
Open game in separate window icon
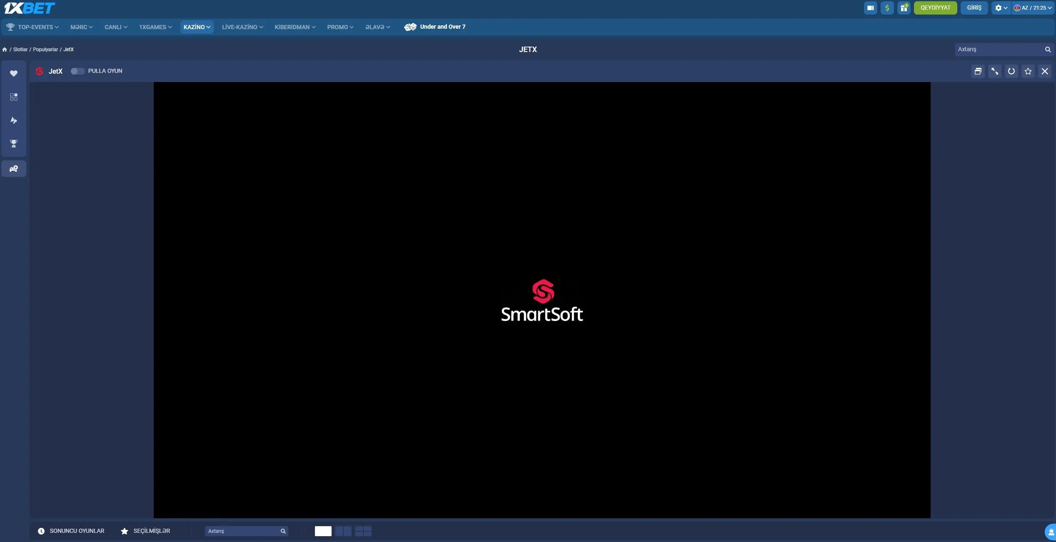[x=978, y=71]
